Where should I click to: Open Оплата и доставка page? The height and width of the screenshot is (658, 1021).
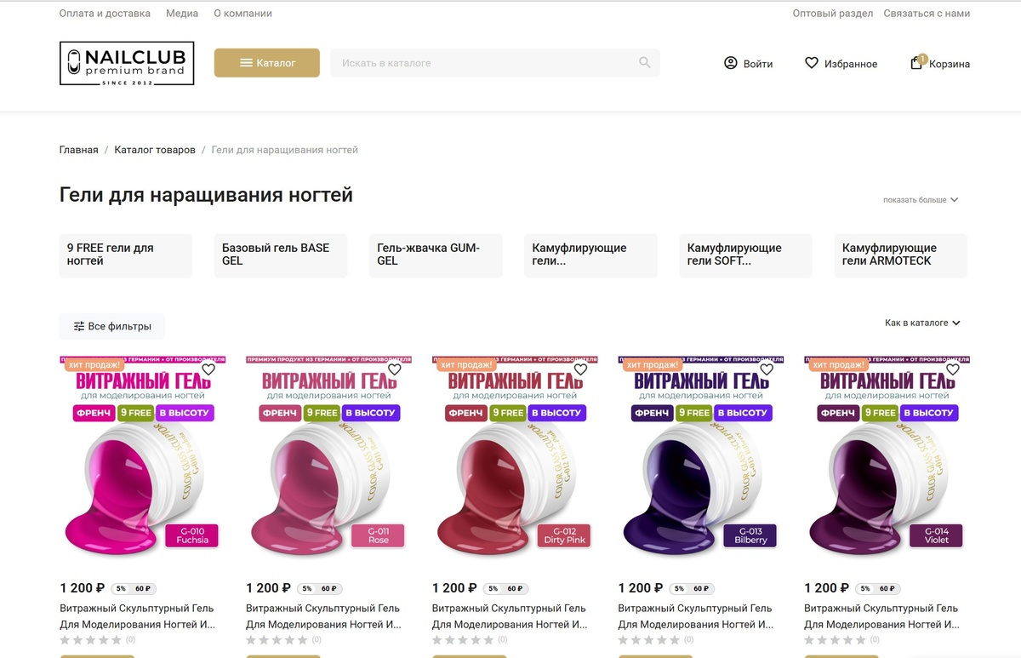[105, 14]
